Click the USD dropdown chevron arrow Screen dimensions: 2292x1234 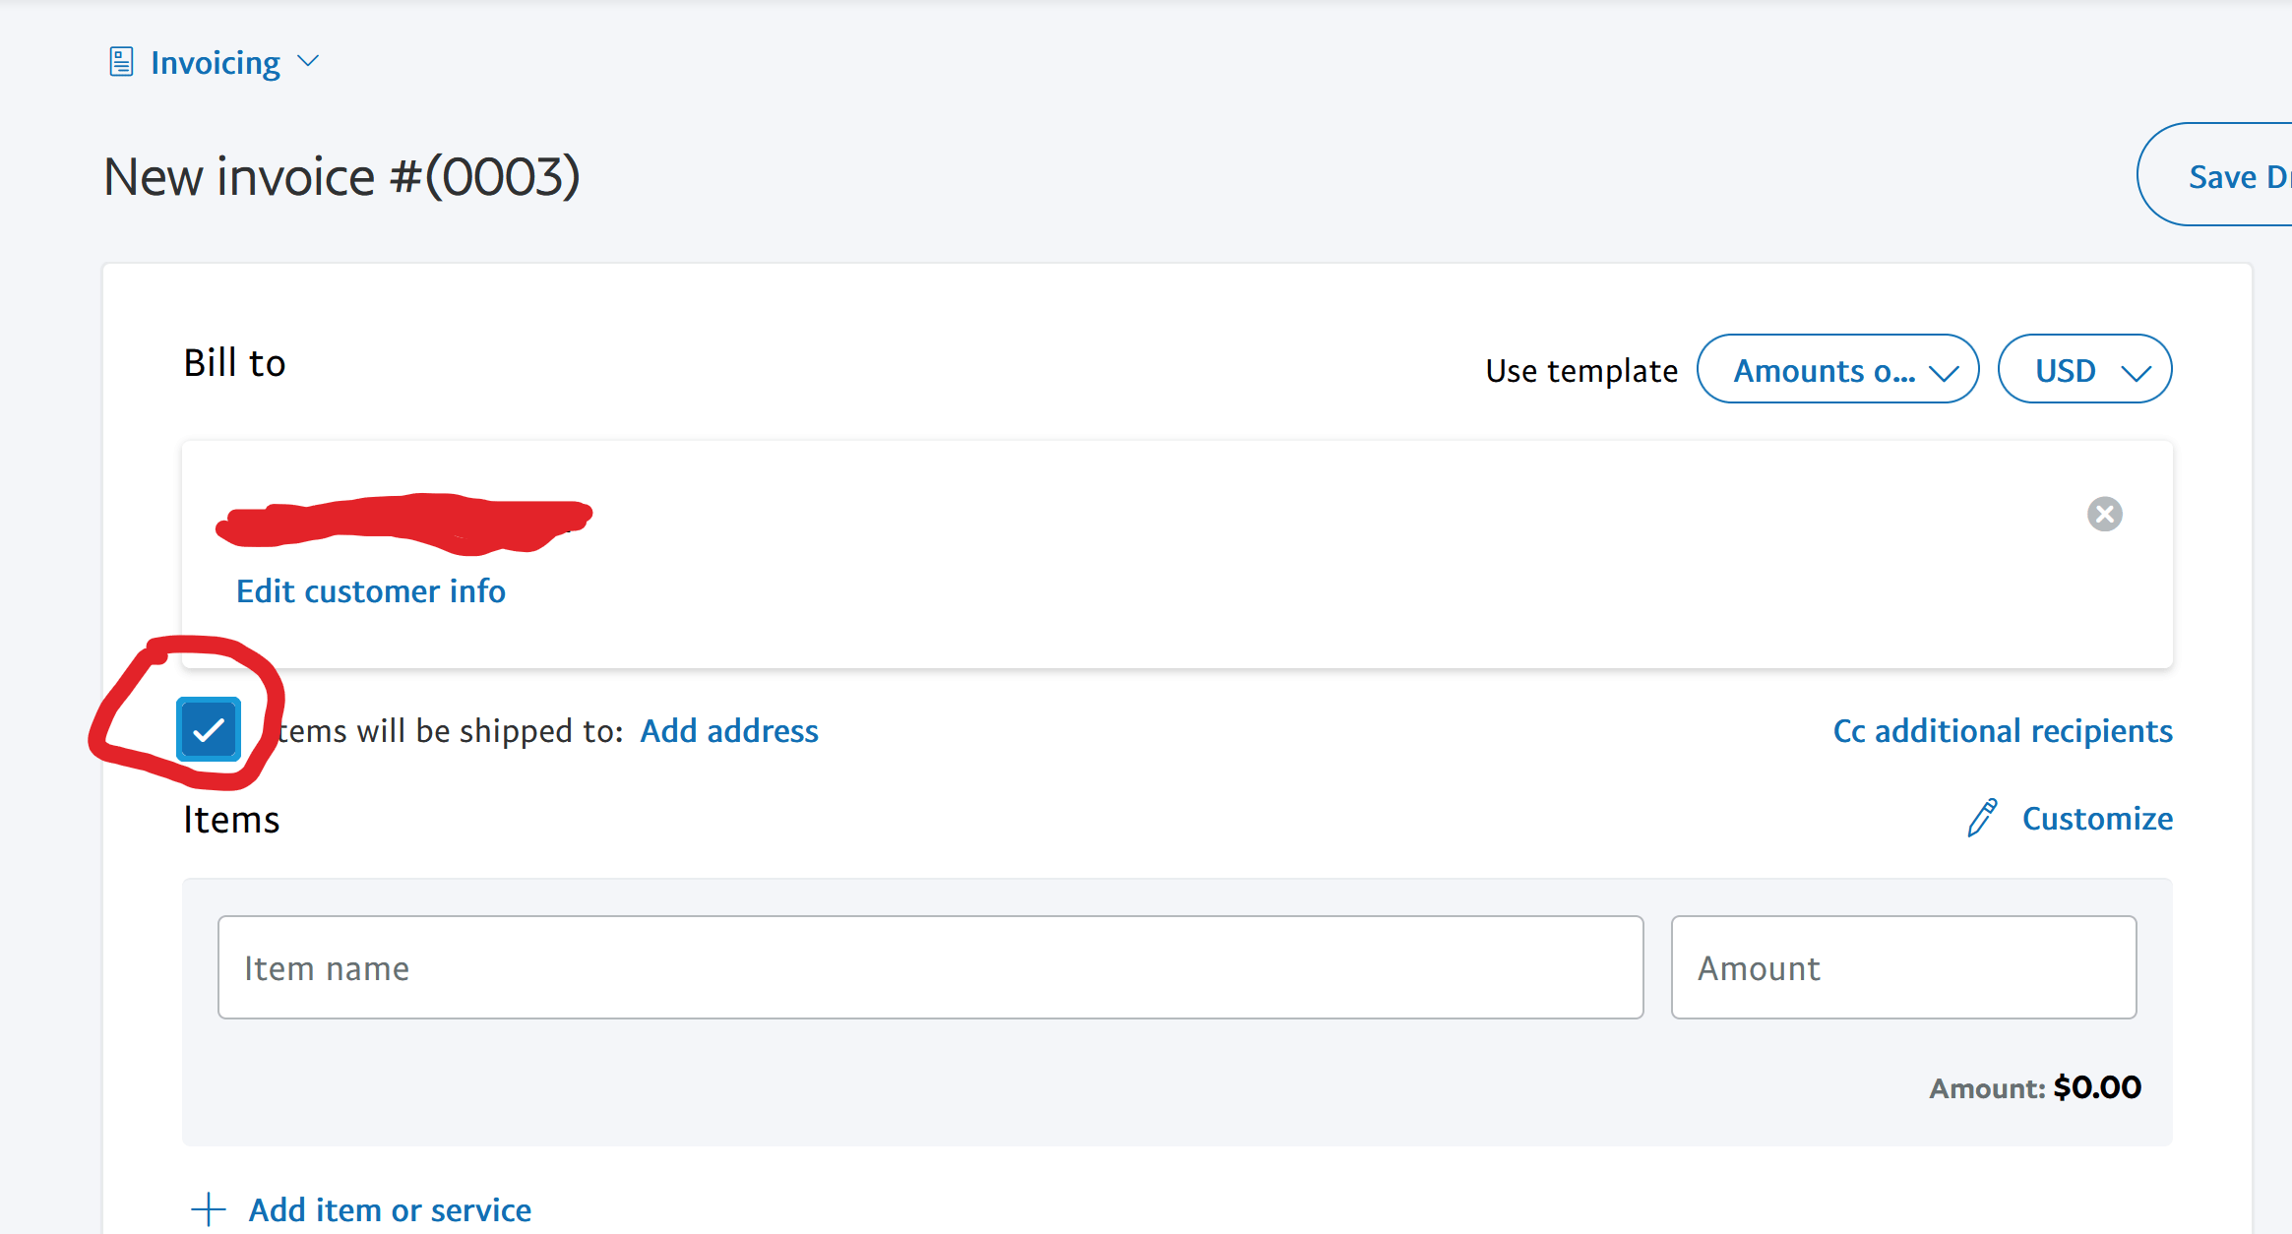[2136, 373]
